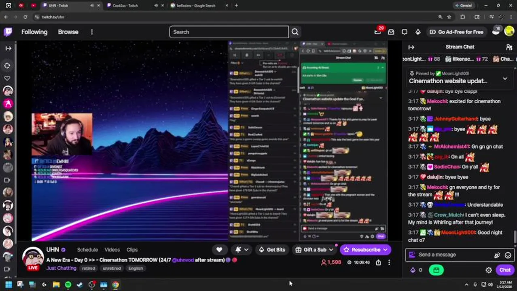Open the Prime loot crown with 29 badge
517x291 pixels.
coord(378,32)
